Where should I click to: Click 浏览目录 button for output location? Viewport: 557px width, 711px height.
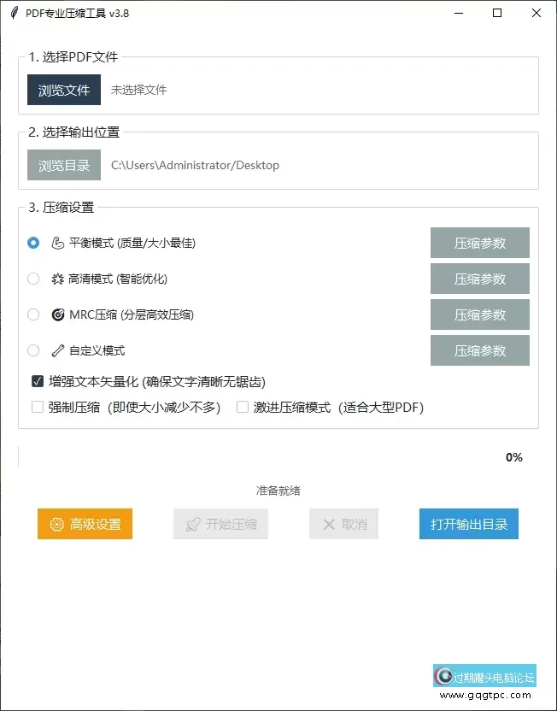(64, 165)
